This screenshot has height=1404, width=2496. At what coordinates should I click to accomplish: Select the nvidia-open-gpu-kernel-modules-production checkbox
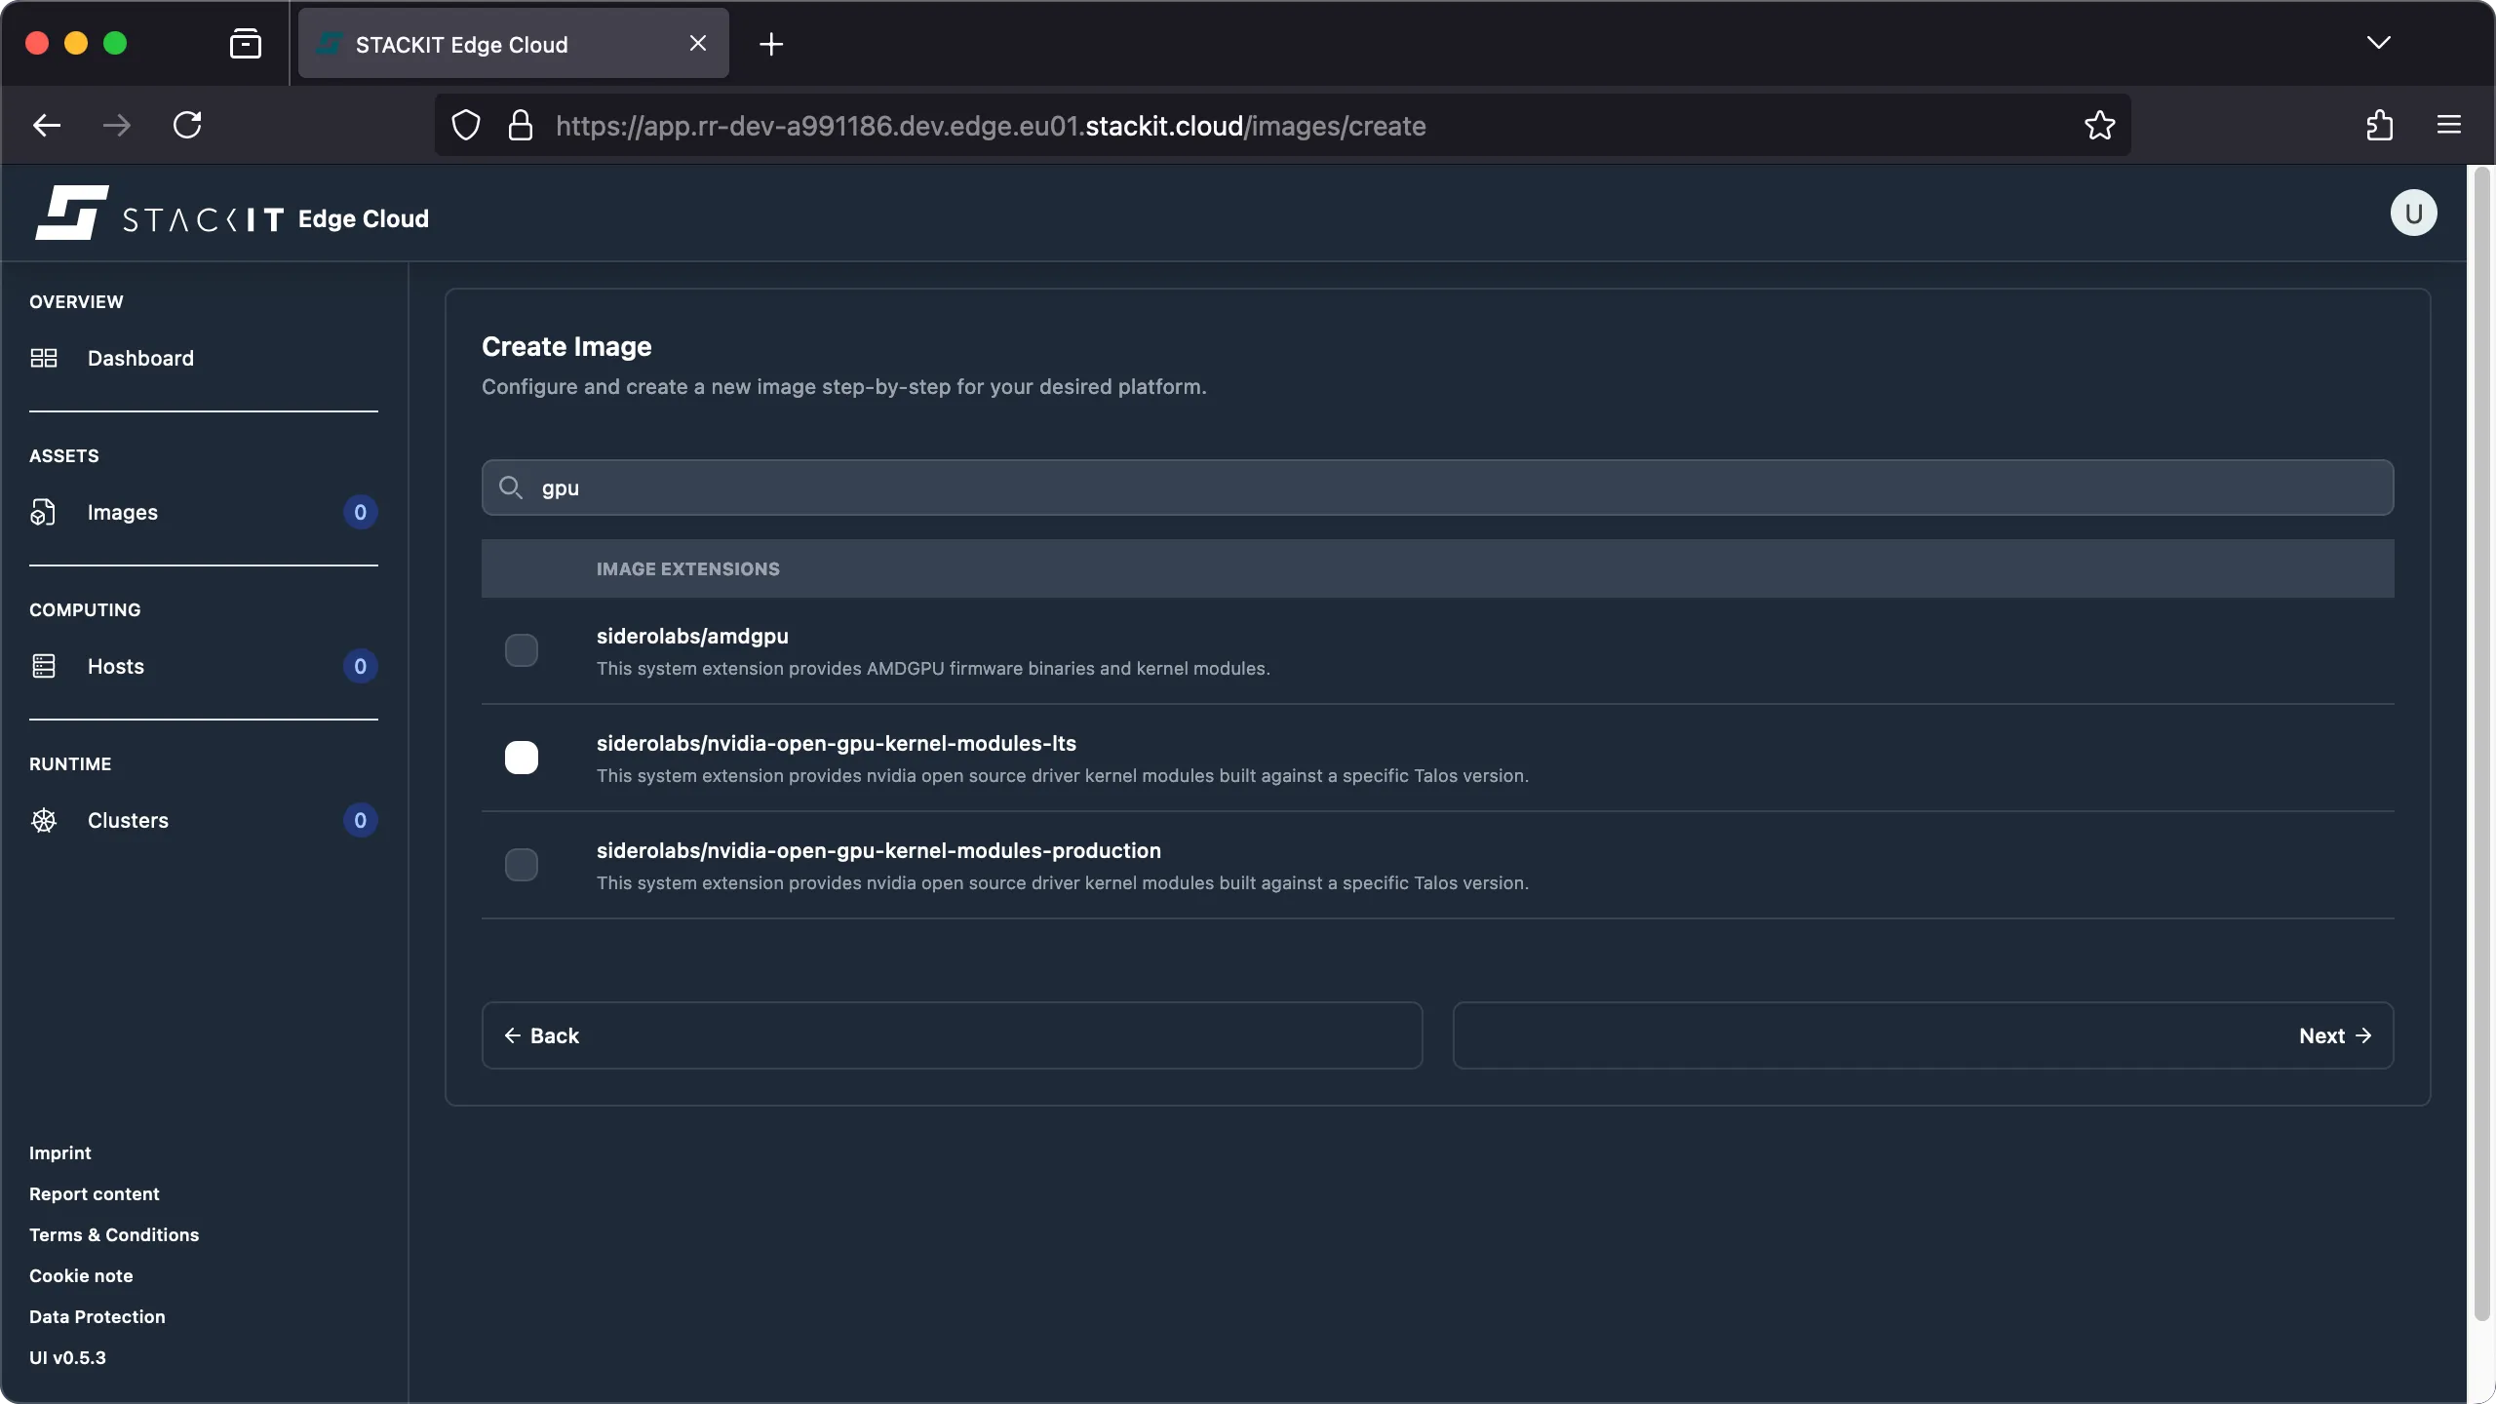click(522, 864)
